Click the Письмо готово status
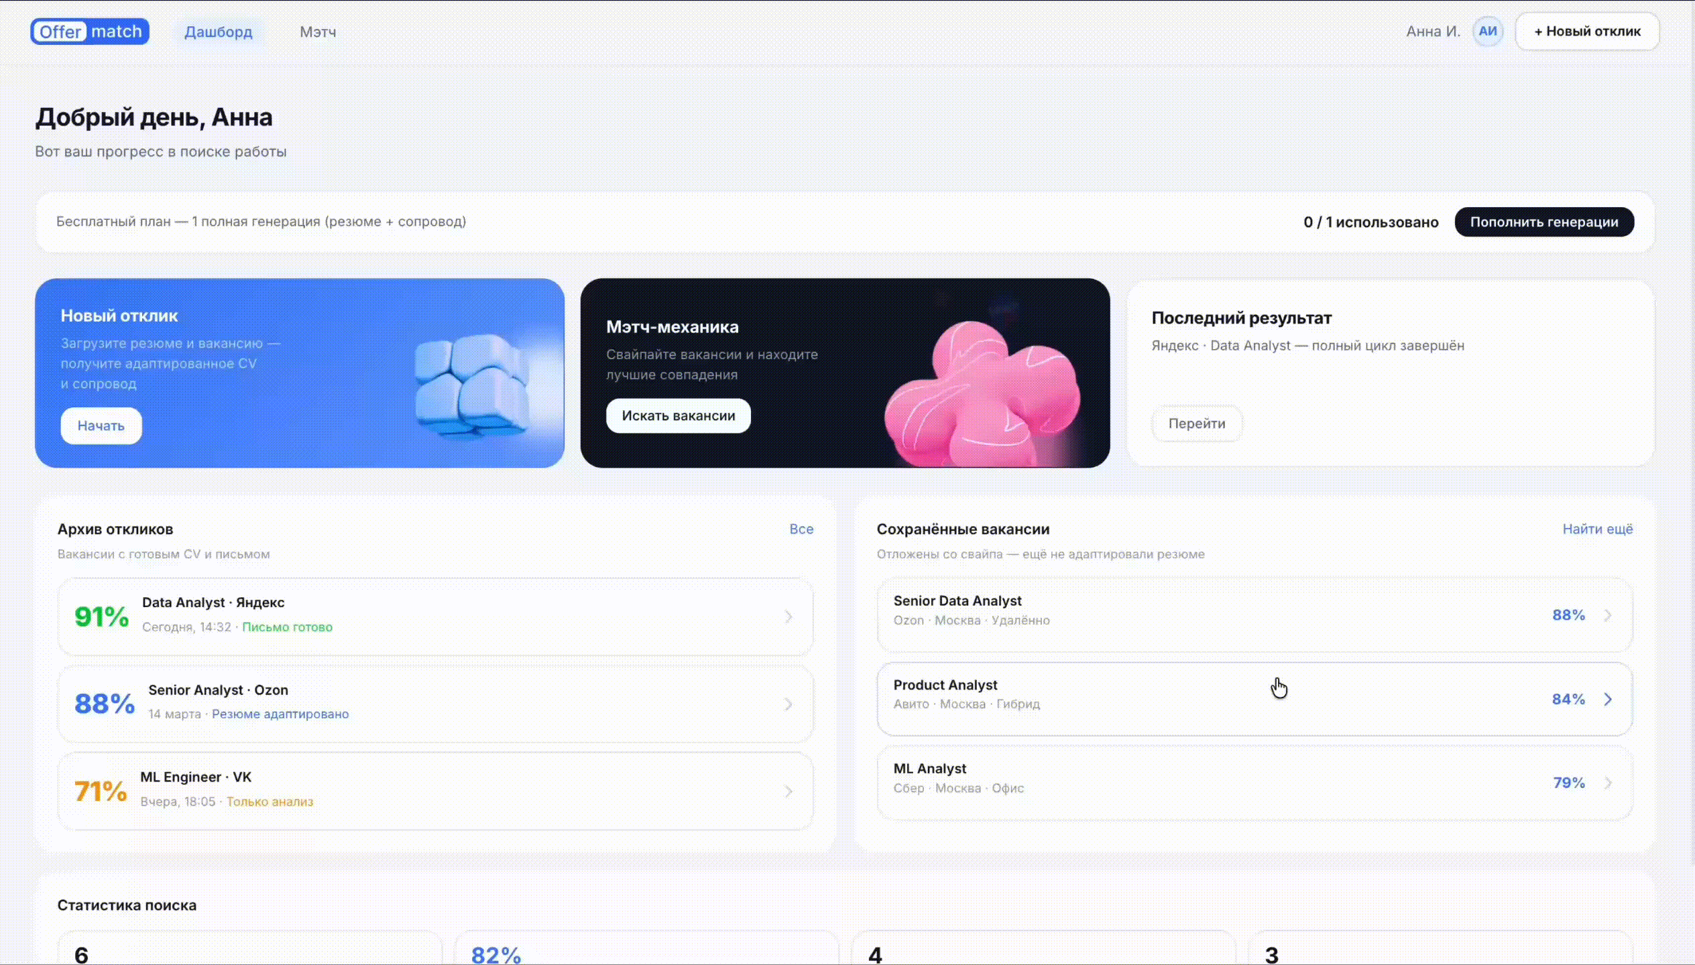Image resolution: width=1695 pixels, height=965 pixels. pyautogui.click(x=287, y=627)
